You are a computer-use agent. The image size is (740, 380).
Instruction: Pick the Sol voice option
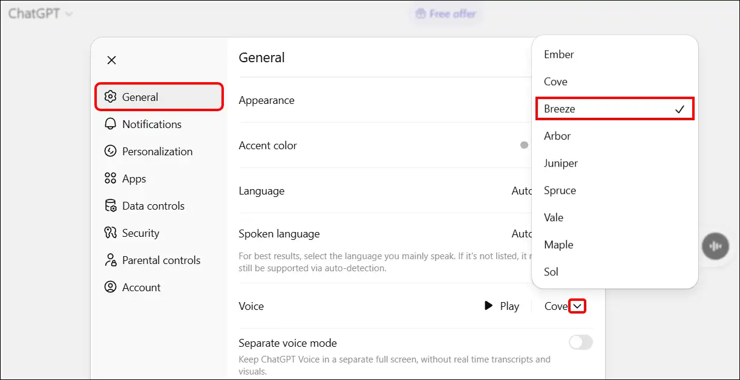coord(551,271)
